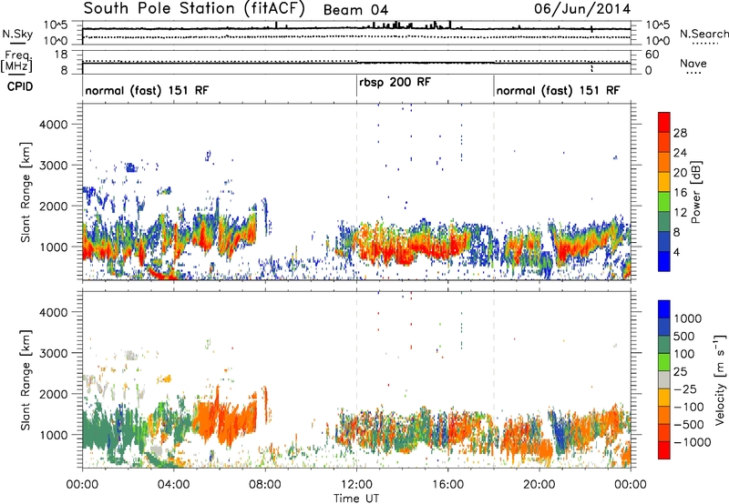
Task: Click the 'rbsp 200 RF' CPID label
Action: [395, 83]
